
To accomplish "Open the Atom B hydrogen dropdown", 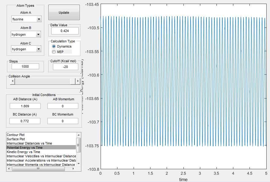I will tap(26, 34).
